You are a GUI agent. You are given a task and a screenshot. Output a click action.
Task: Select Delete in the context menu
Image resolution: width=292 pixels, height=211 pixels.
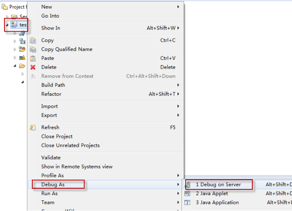(106, 67)
